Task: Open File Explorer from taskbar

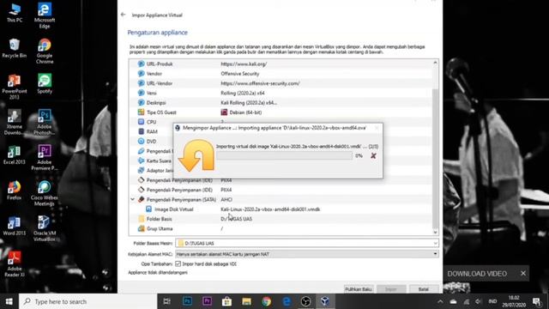Action: [246, 301]
